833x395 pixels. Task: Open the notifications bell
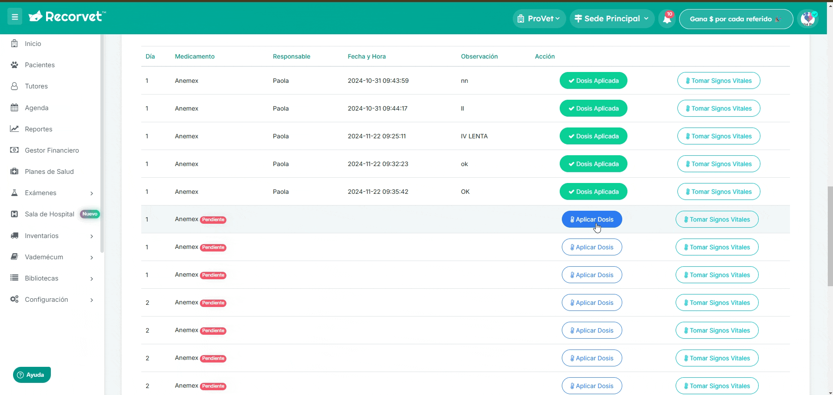click(x=667, y=19)
